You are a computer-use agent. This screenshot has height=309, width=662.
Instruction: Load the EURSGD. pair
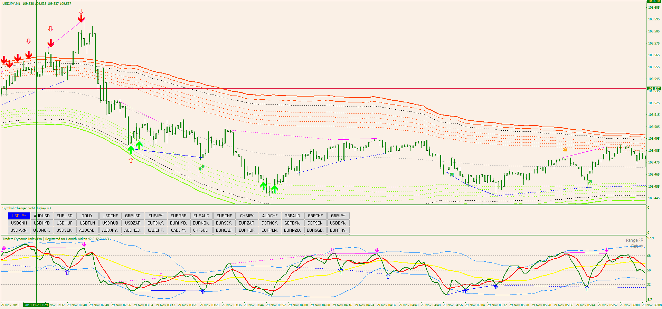point(315,230)
